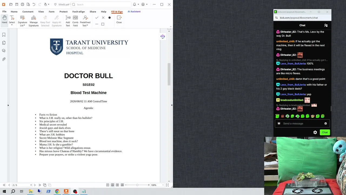
Task: Switch to the Share tab
Action: pyautogui.click(x=93, y=12)
